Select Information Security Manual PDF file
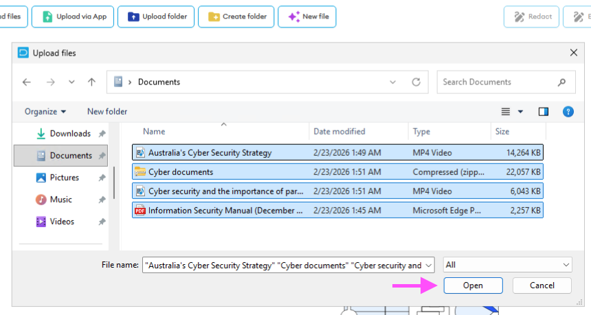The width and height of the screenshot is (591, 315). pos(337,211)
